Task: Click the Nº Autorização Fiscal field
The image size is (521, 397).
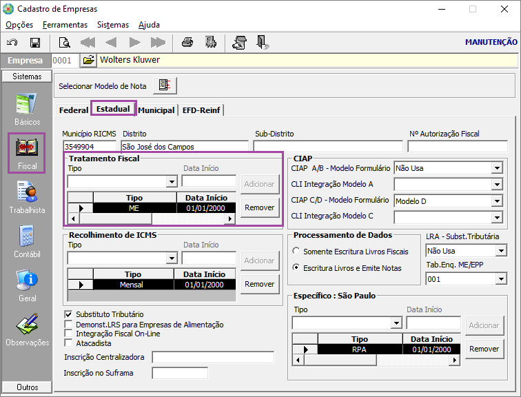Action: click(458, 147)
